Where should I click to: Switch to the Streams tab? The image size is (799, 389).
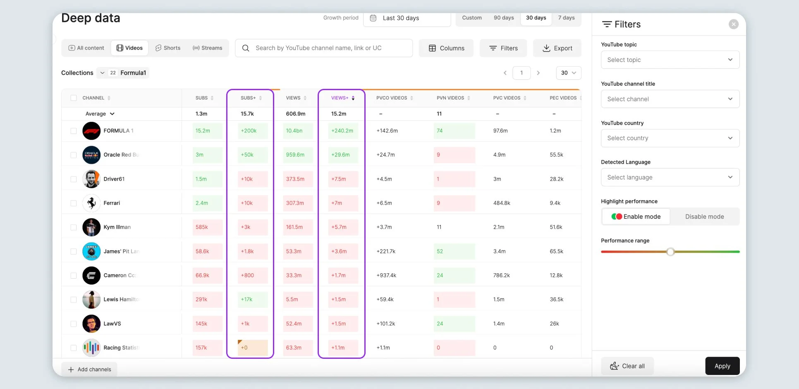(208, 48)
